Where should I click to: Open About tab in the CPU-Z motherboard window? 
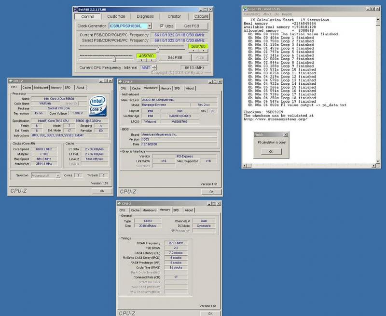coord(190,88)
